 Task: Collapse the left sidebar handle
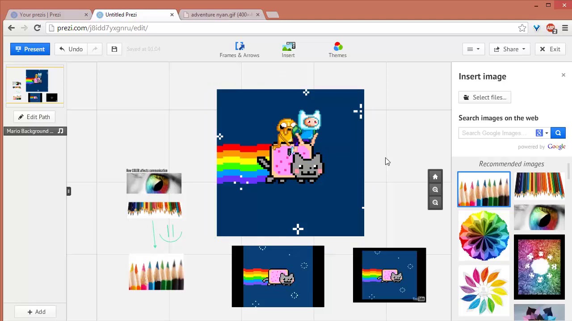(x=68, y=191)
